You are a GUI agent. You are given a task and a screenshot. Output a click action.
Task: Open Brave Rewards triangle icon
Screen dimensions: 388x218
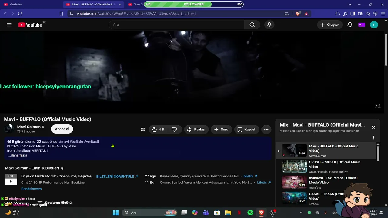tap(306, 14)
